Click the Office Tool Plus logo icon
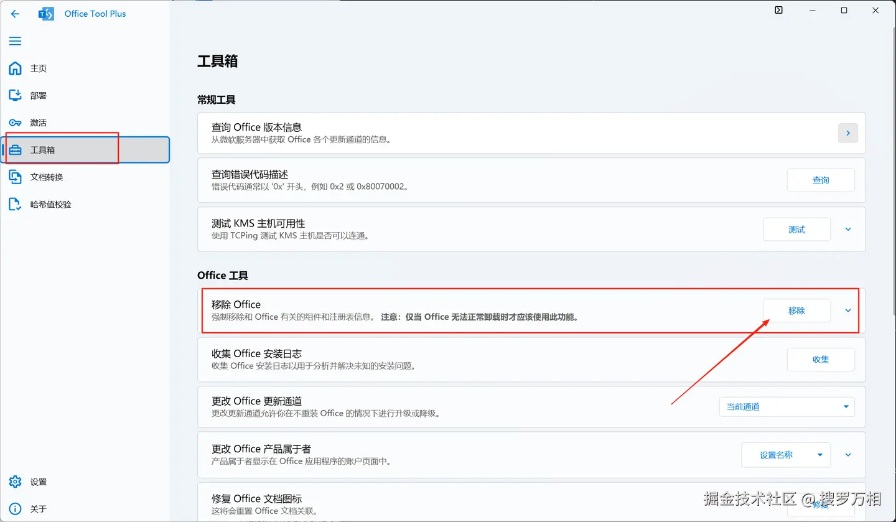The width and height of the screenshot is (896, 522). pyautogui.click(x=46, y=14)
